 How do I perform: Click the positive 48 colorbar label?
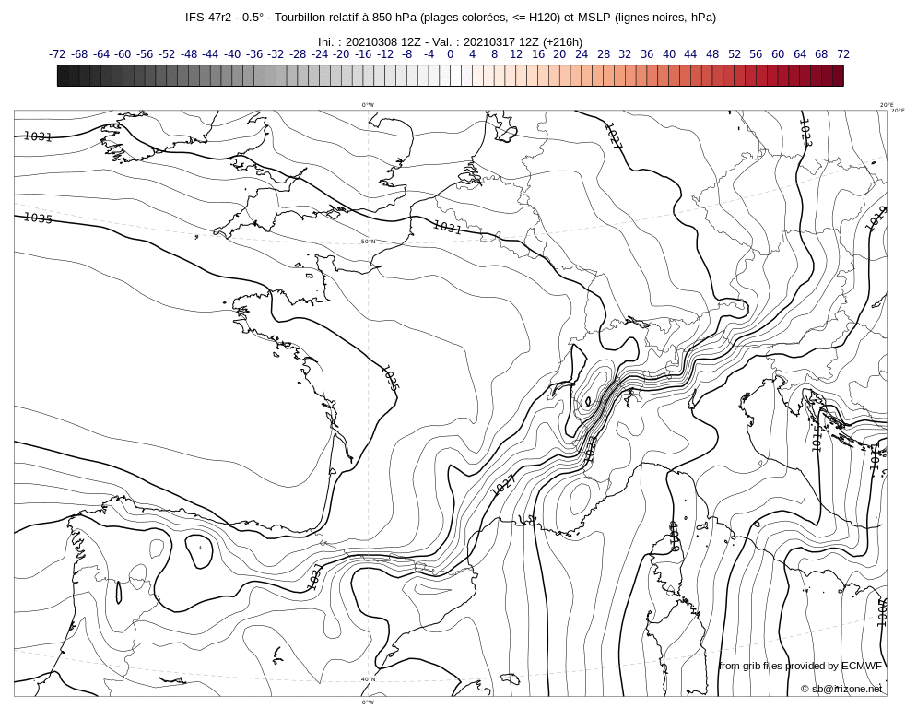tap(712, 54)
